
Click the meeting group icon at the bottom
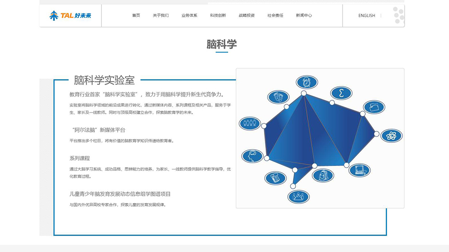click(298, 196)
